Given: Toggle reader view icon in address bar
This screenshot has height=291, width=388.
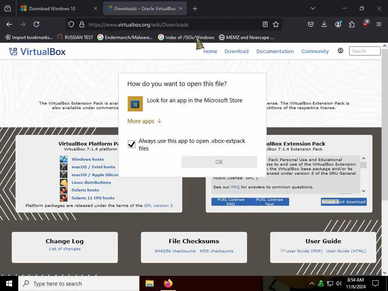Looking at the screenshot, I should (x=265, y=24).
